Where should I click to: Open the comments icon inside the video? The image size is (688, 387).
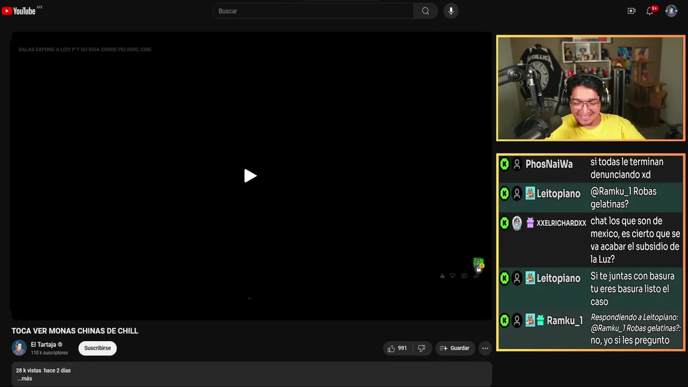pos(464,276)
